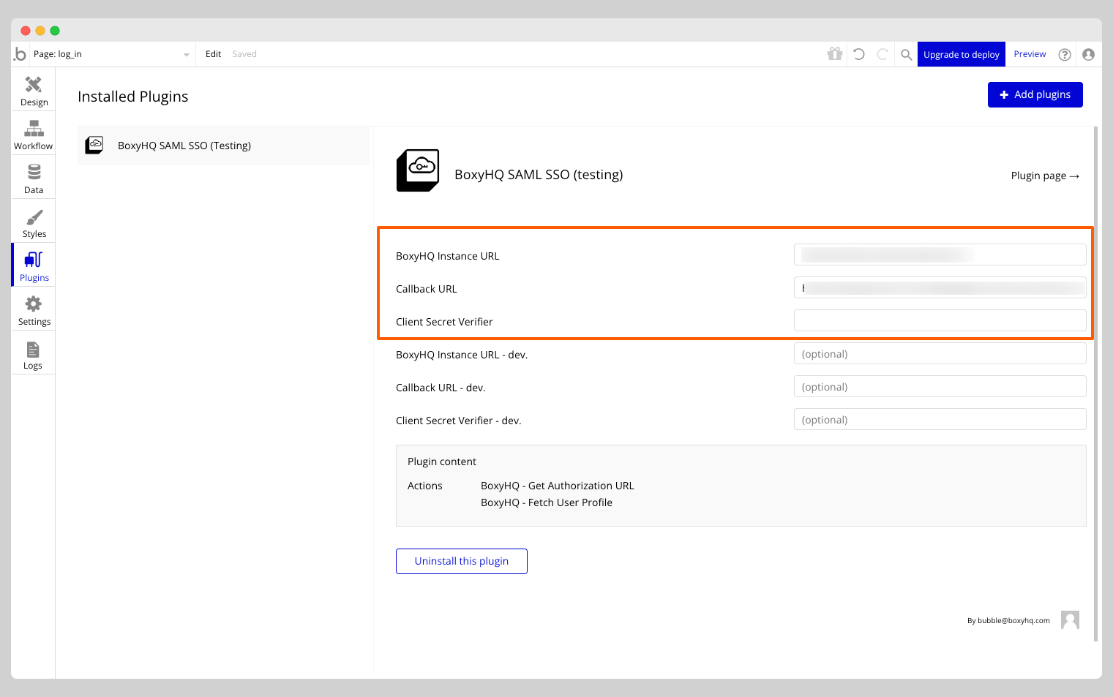Click the undo arrow icon
Viewport: 1113px width, 697px height.
pos(858,53)
